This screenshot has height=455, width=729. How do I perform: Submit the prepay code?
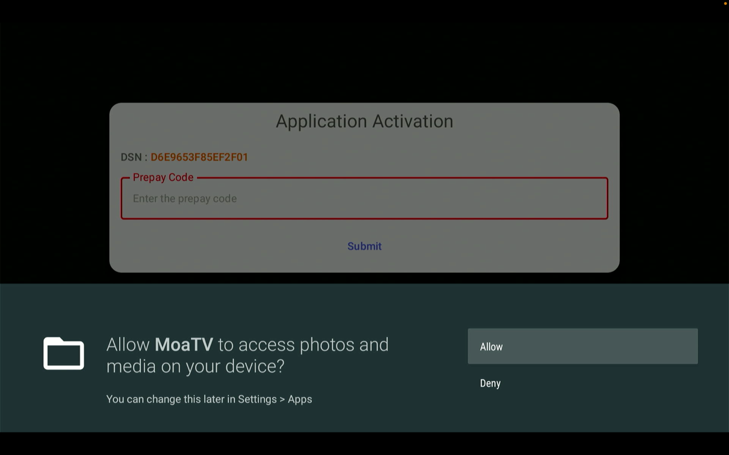click(365, 246)
